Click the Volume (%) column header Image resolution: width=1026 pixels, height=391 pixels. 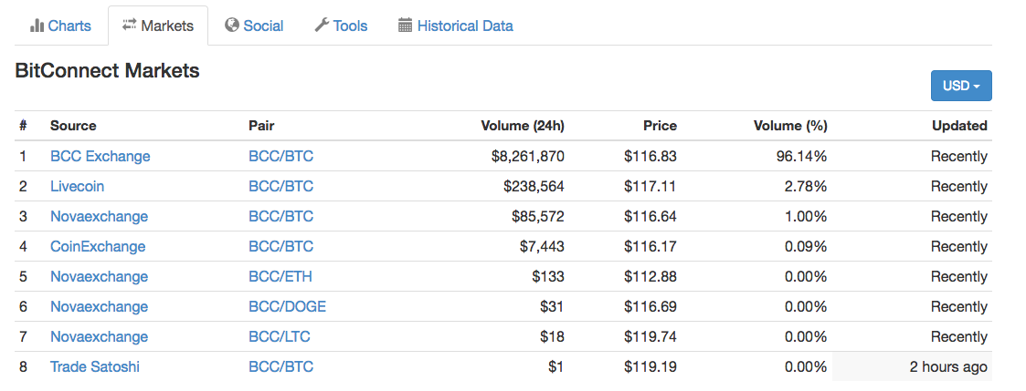[790, 126]
